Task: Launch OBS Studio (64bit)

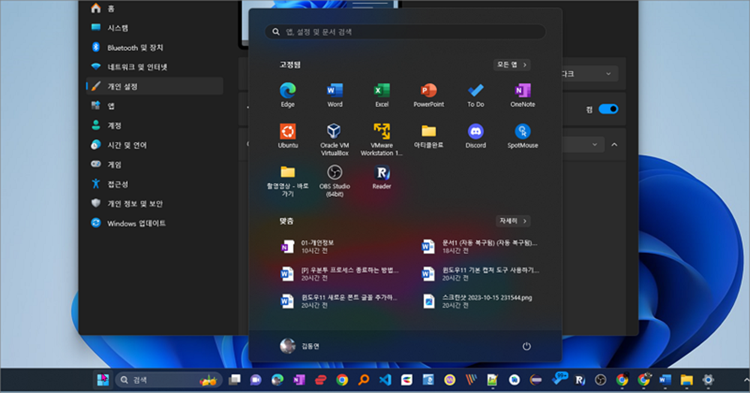Action: 335,180
